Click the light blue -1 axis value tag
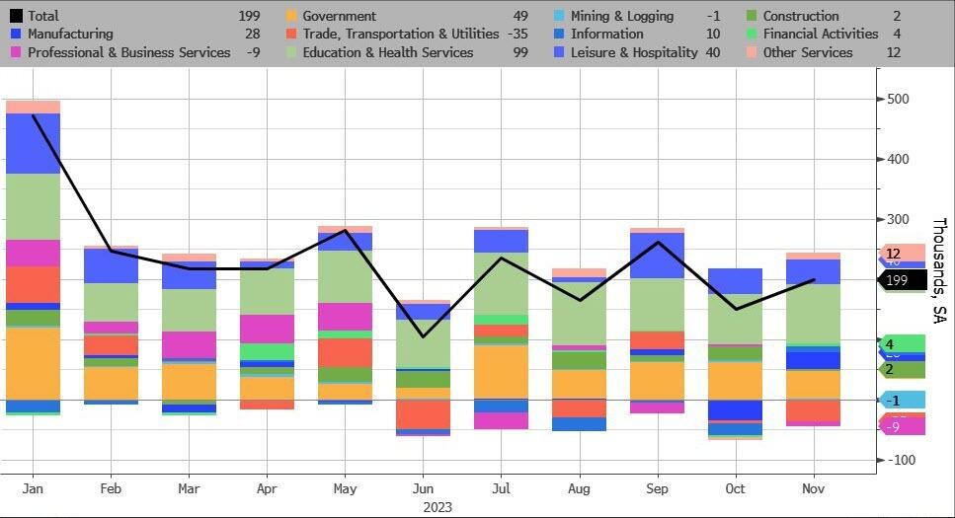955x518 pixels. [901, 400]
